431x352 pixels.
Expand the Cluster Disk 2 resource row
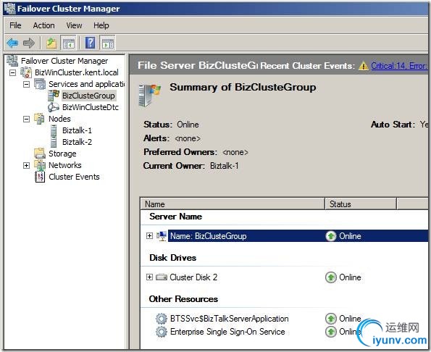point(149,277)
